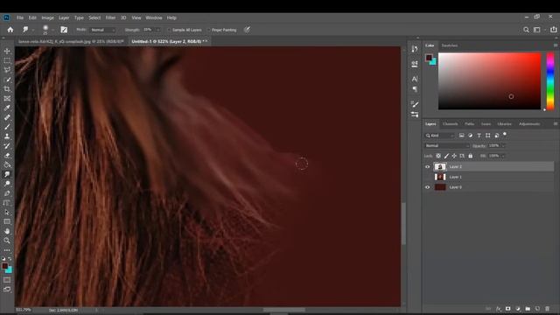
Task: Open the Share icon at top right
Action: pos(554,30)
